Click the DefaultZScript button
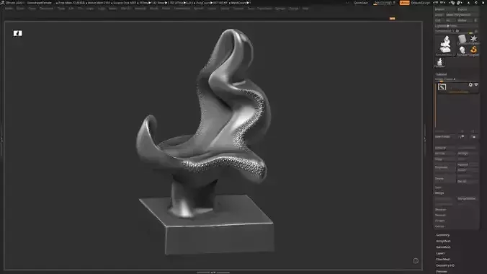The image size is (487, 274). (421, 3)
